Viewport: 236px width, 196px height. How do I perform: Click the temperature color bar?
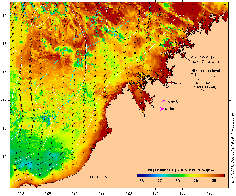click(181, 175)
